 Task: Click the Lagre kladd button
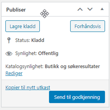[23, 26]
